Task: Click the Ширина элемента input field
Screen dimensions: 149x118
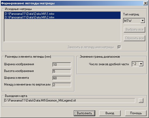Action: click(x=62, y=78)
